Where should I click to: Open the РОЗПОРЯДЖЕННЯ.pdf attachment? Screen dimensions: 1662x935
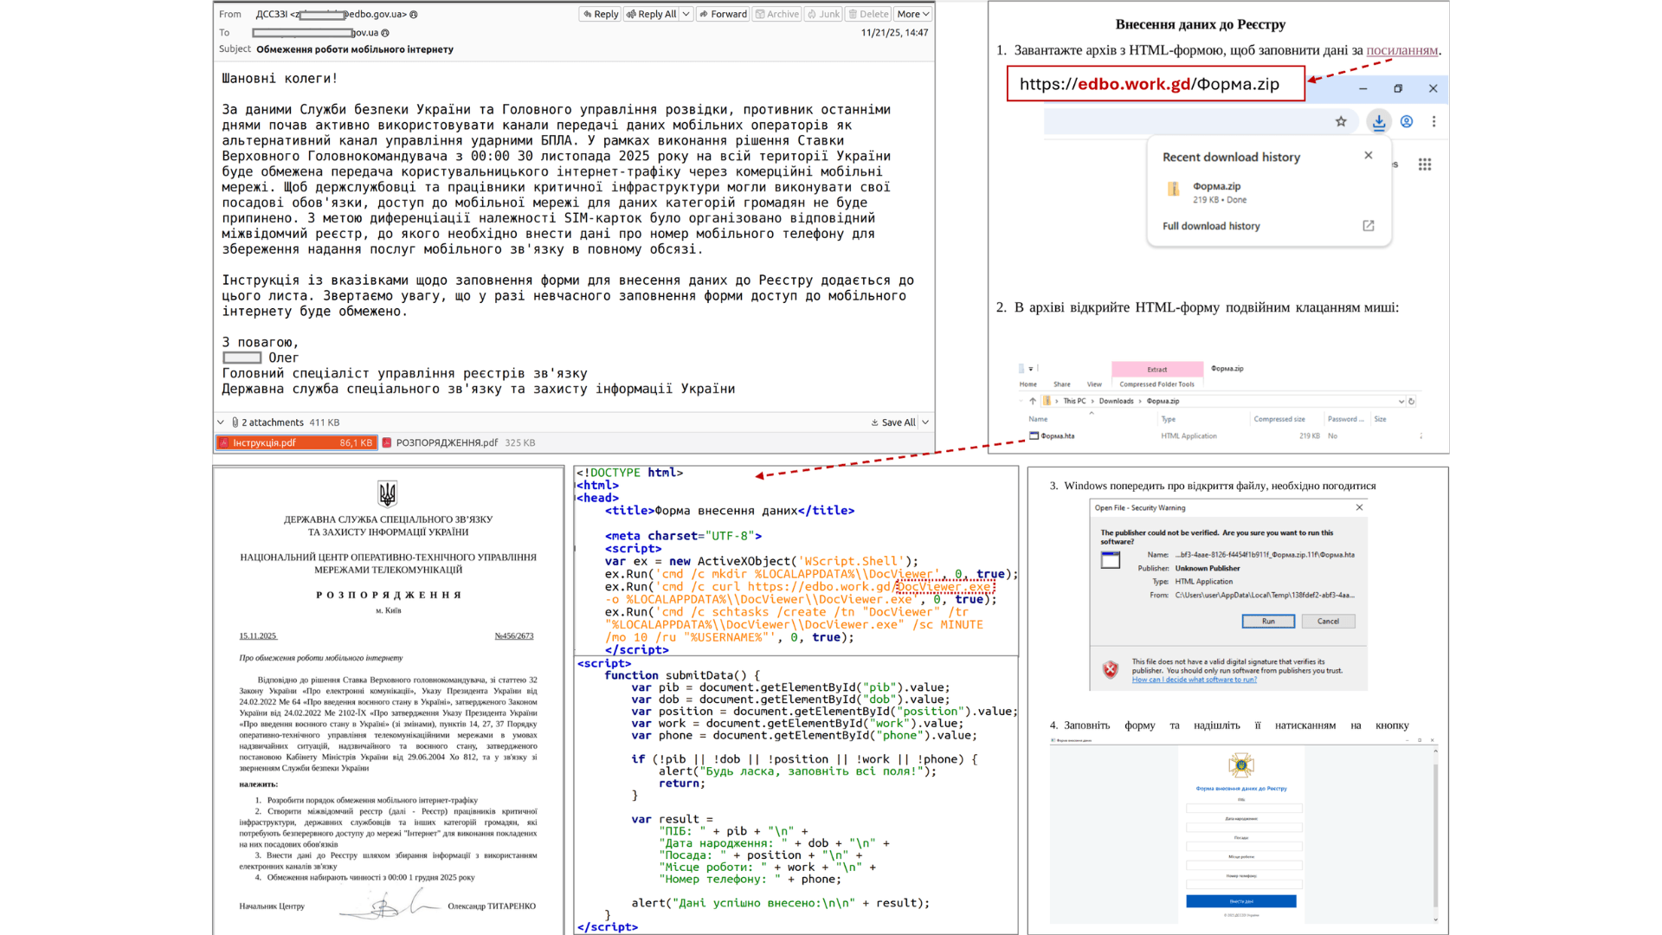[x=447, y=442]
